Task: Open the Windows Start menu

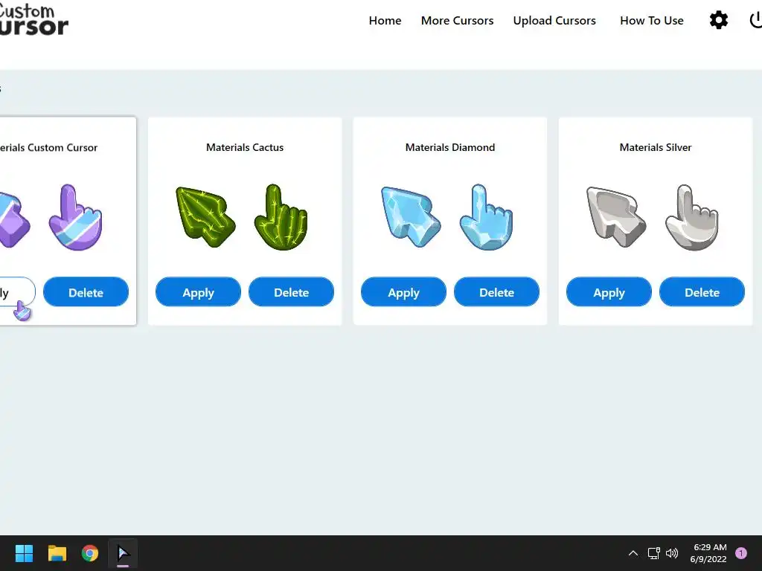Action: pos(24,553)
